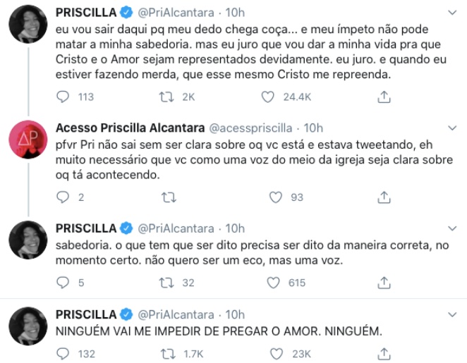Like the tweet with 24.4K likes
Viewport: 467px width, 363px height.
pyautogui.click(x=267, y=97)
